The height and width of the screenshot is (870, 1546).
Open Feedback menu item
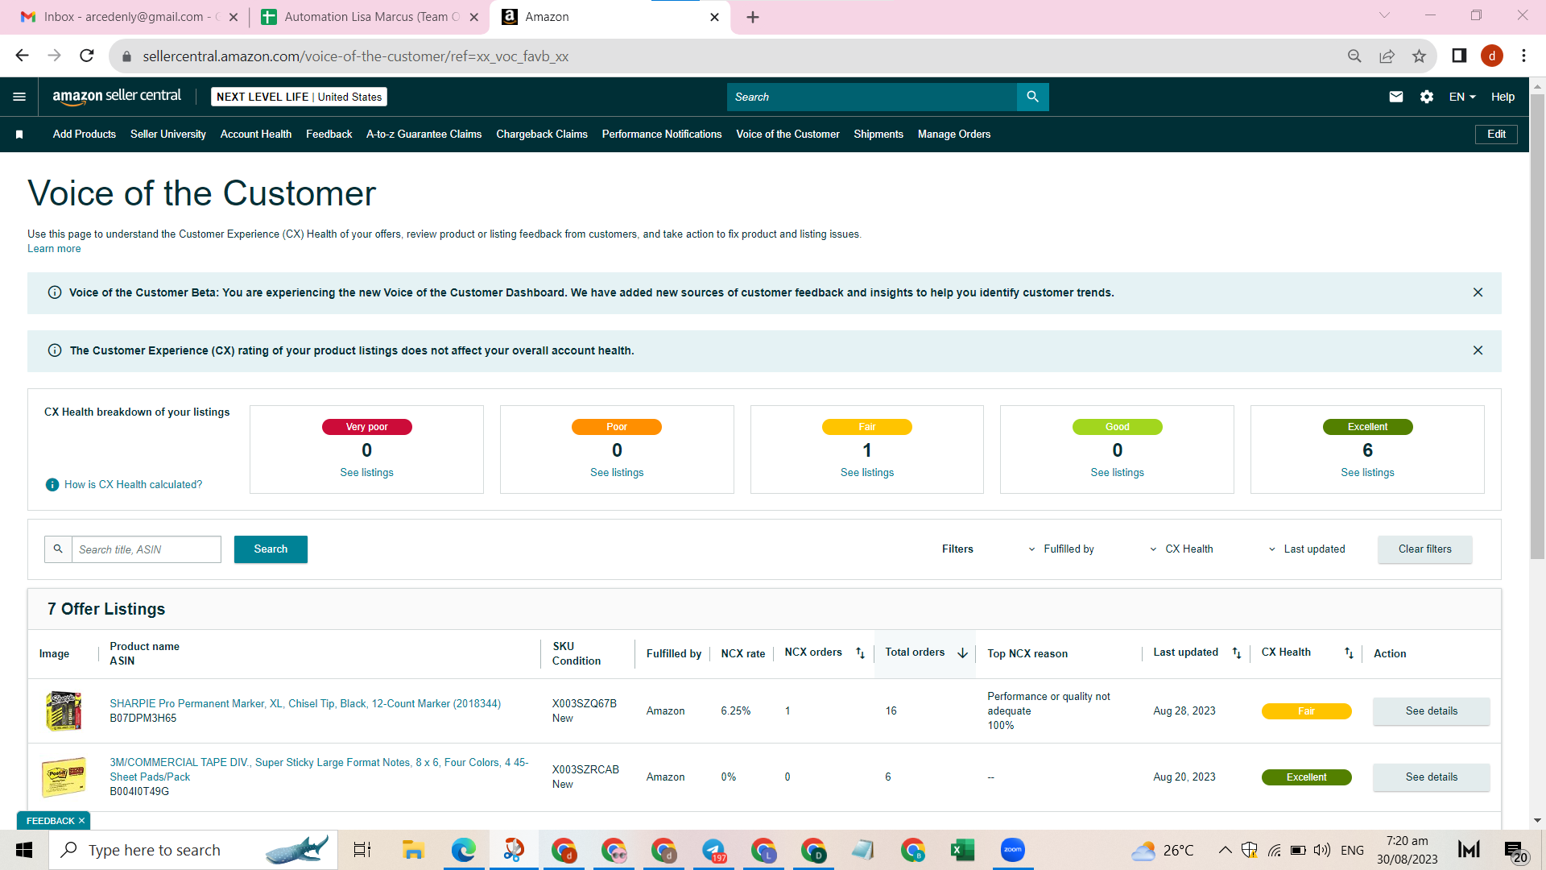329,135
